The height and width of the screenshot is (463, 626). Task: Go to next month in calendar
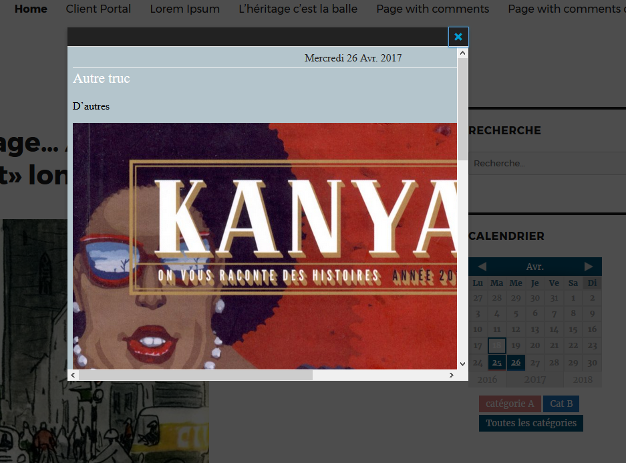tap(589, 267)
